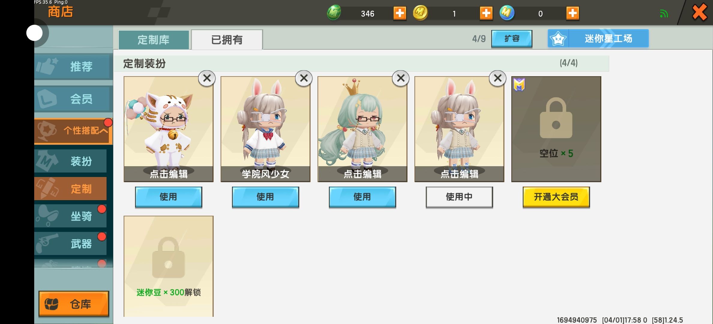This screenshot has width=713, height=324.
Task: Add more green mini beans with plus icon
Action: coord(400,13)
